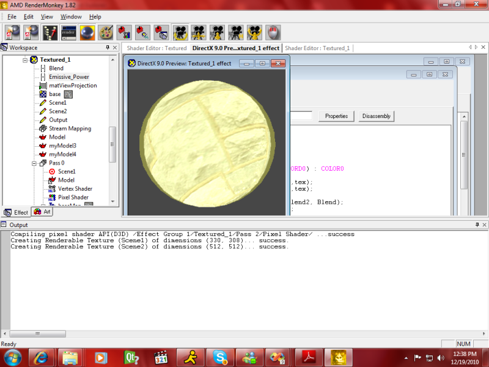Image resolution: width=489 pixels, height=367 pixels.
Task: Close the Output panel
Action: [484, 224]
